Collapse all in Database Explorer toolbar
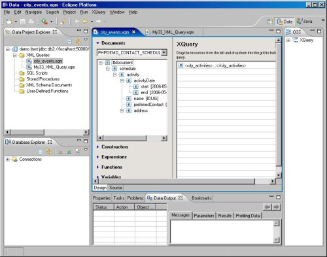 pyautogui.click(x=41, y=152)
